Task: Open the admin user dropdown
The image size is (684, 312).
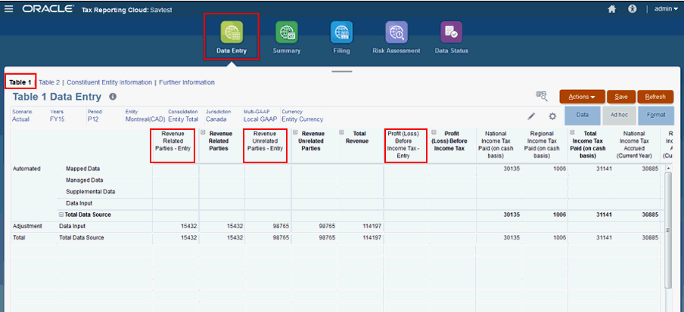Action: click(x=666, y=9)
